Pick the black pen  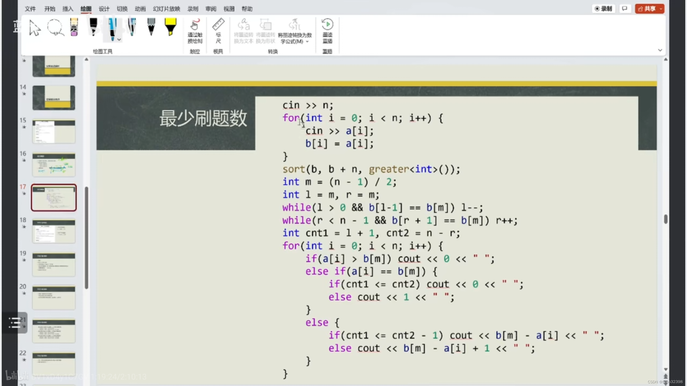tap(93, 27)
